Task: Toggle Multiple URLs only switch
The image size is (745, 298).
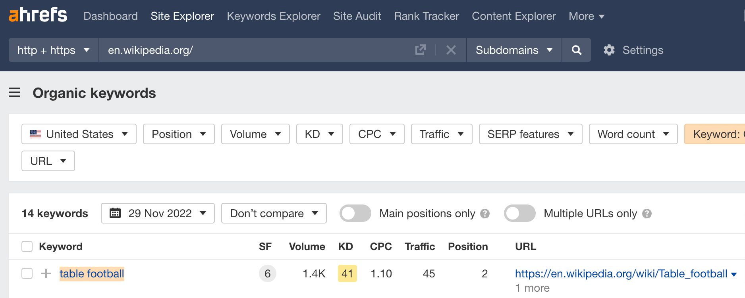Action: [x=519, y=213]
